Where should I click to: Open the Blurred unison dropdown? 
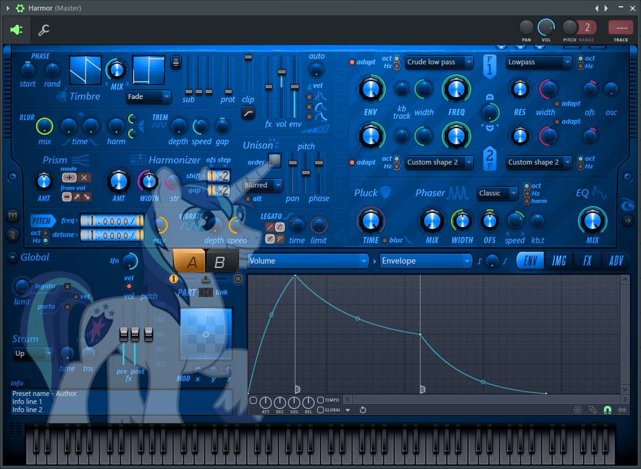click(262, 185)
